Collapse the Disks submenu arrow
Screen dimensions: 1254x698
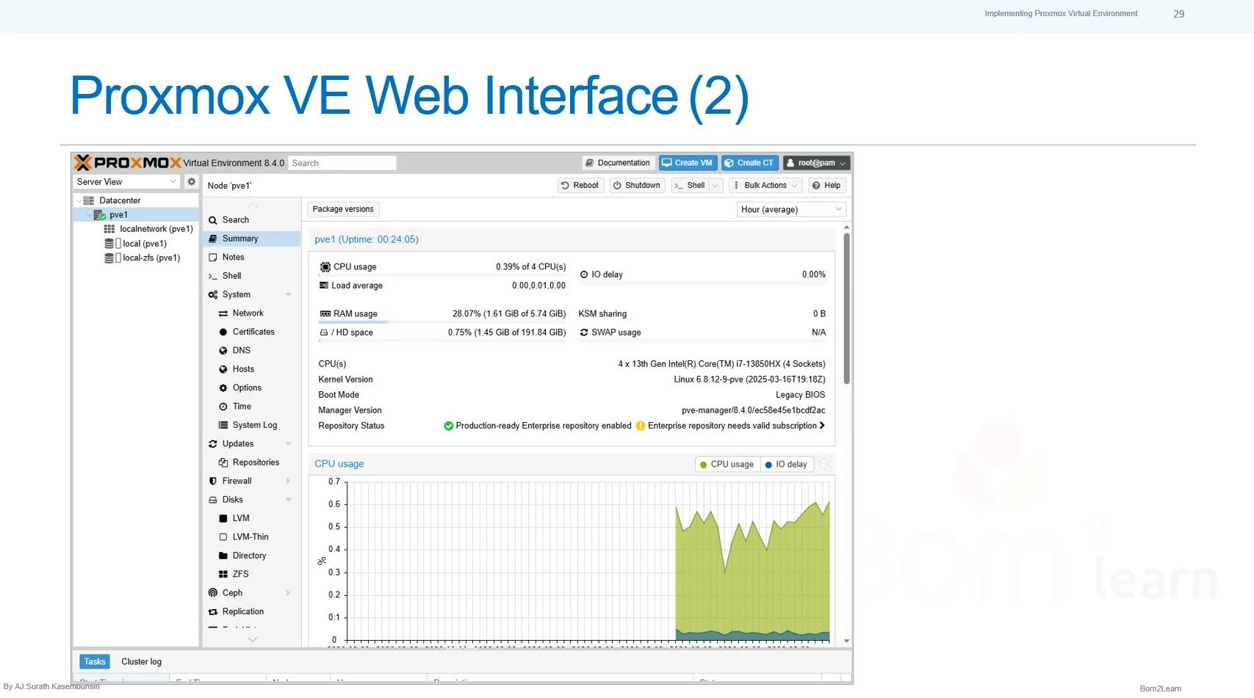[289, 500]
